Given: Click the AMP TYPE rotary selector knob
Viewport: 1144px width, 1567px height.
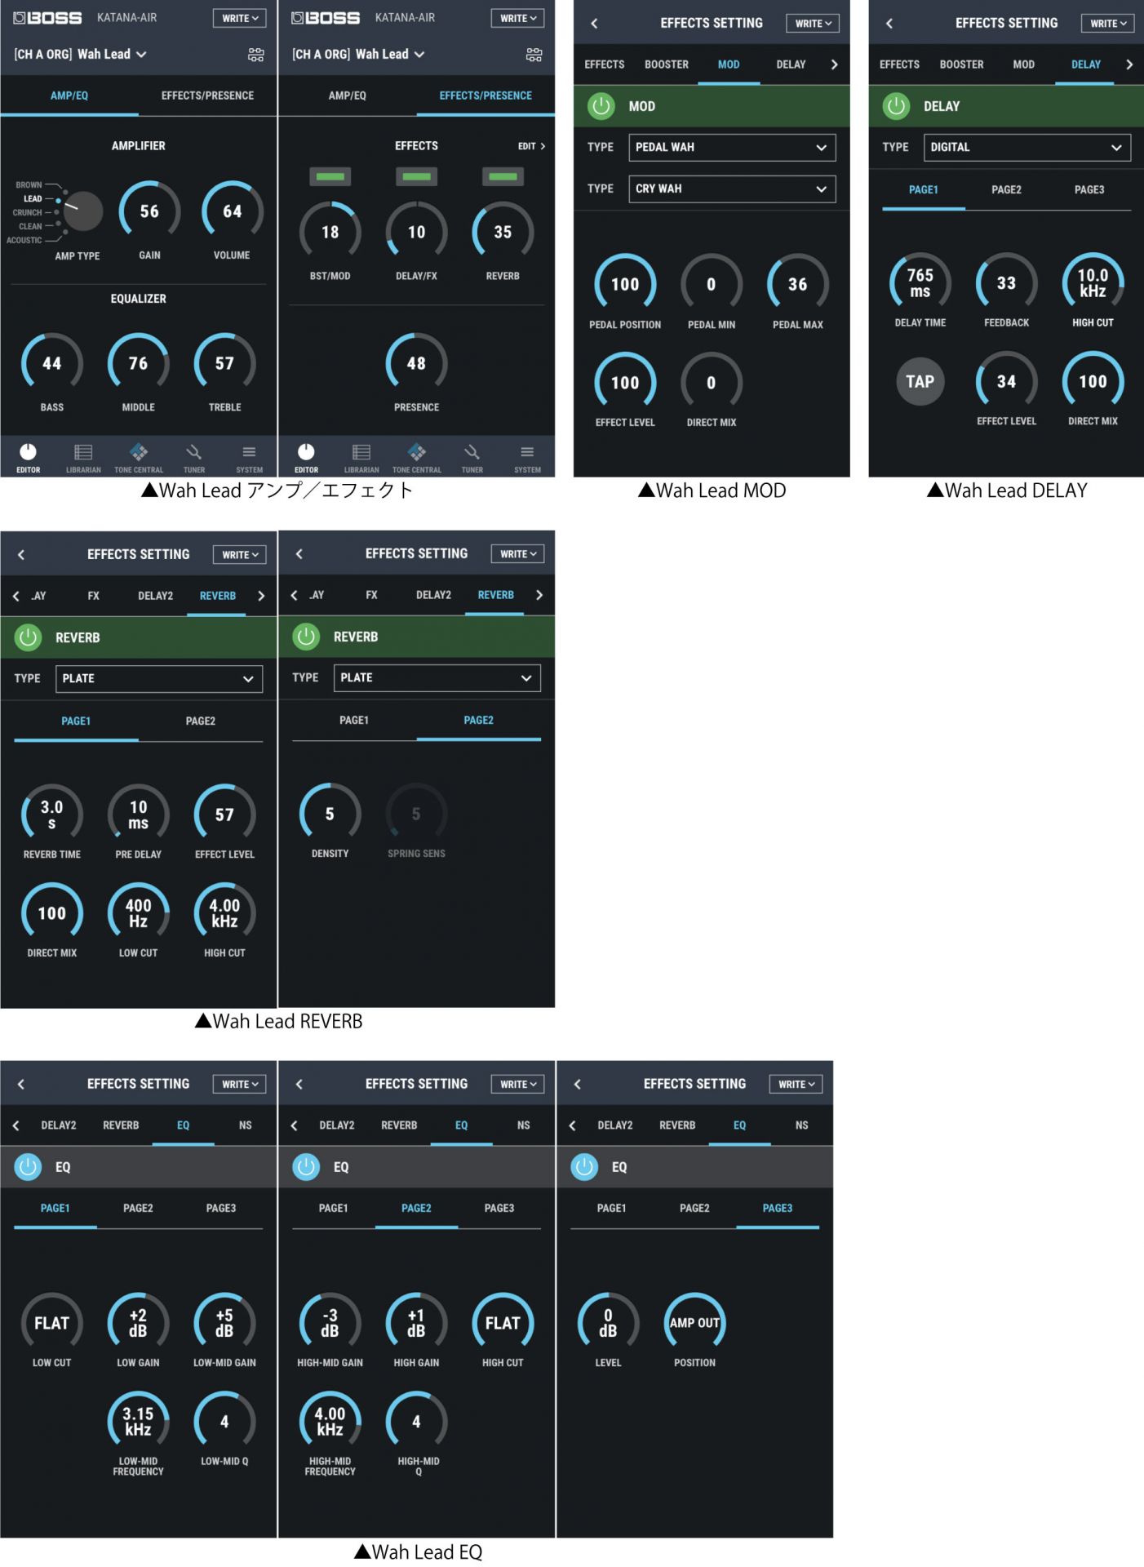Looking at the screenshot, I should click(82, 212).
